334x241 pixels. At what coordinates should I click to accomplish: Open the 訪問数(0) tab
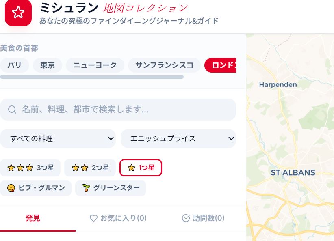(203, 218)
